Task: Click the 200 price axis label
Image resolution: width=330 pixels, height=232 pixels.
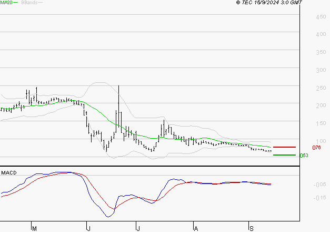Action: pos(321,105)
